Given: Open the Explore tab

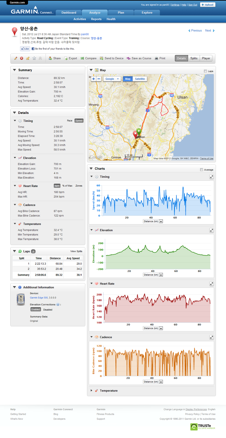Looking at the screenshot, I should pos(147,13).
